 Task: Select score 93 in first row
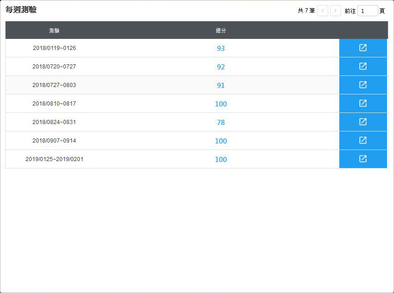coord(221,48)
